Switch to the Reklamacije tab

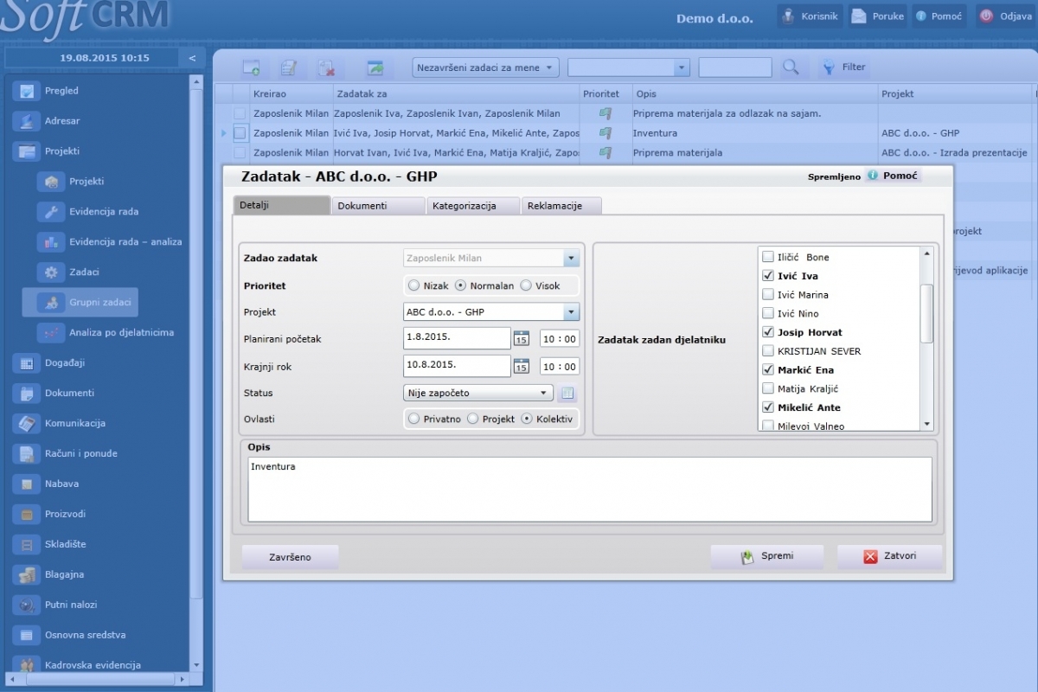[562, 206]
